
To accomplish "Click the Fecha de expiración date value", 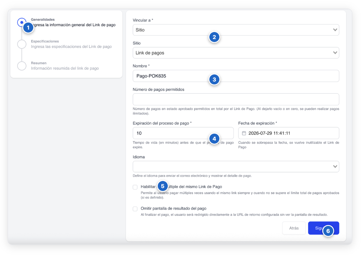I will [269, 133].
